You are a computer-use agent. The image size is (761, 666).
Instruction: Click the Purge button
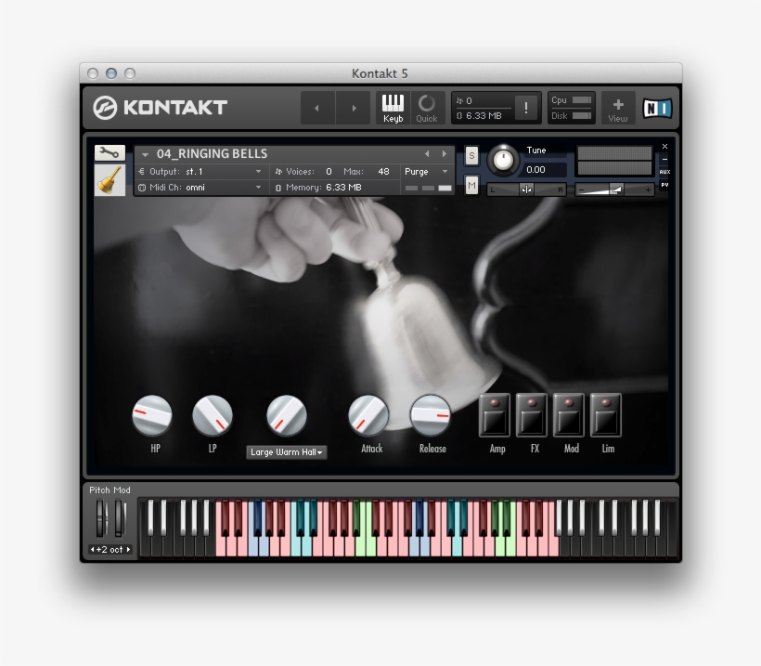418,171
